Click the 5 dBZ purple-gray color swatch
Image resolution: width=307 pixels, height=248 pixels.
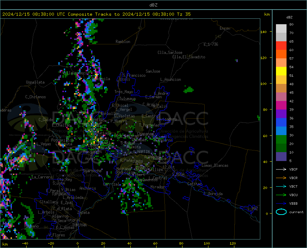[x=281, y=157]
